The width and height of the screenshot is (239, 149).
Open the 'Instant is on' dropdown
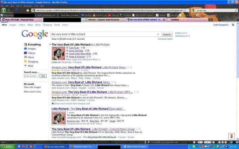181,33
